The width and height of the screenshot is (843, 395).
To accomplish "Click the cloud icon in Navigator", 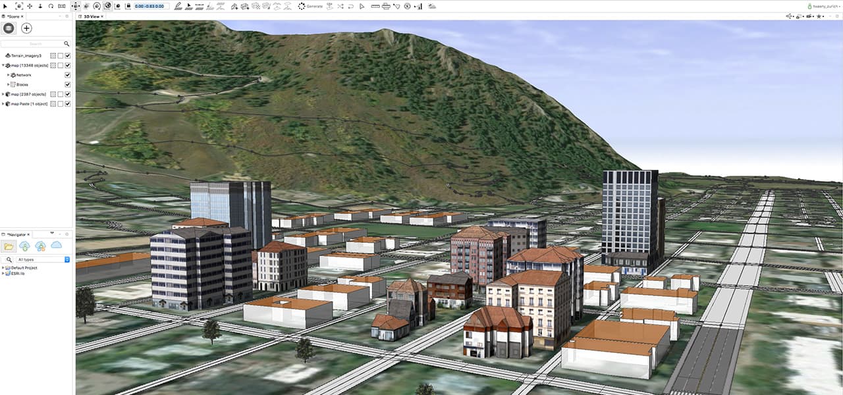I will pyautogui.click(x=56, y=246).
